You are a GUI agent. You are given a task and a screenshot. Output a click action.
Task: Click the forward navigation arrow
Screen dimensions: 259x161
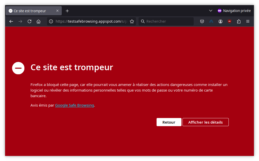click(20, 21)
